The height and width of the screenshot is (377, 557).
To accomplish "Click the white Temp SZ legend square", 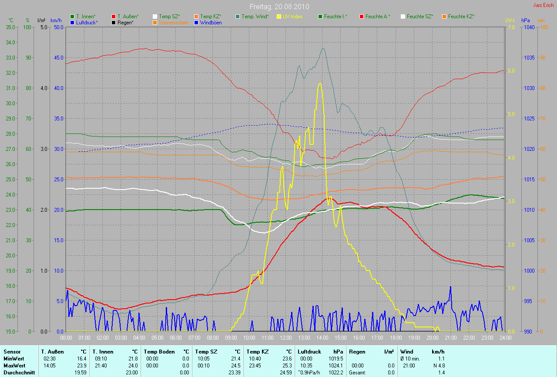I will tap(155, 17).
